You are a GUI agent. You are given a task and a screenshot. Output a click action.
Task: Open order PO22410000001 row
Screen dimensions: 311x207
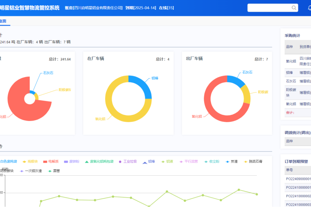(298, 188)
